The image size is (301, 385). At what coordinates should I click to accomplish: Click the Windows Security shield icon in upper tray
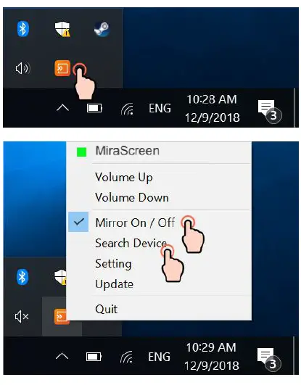point(62,29)
